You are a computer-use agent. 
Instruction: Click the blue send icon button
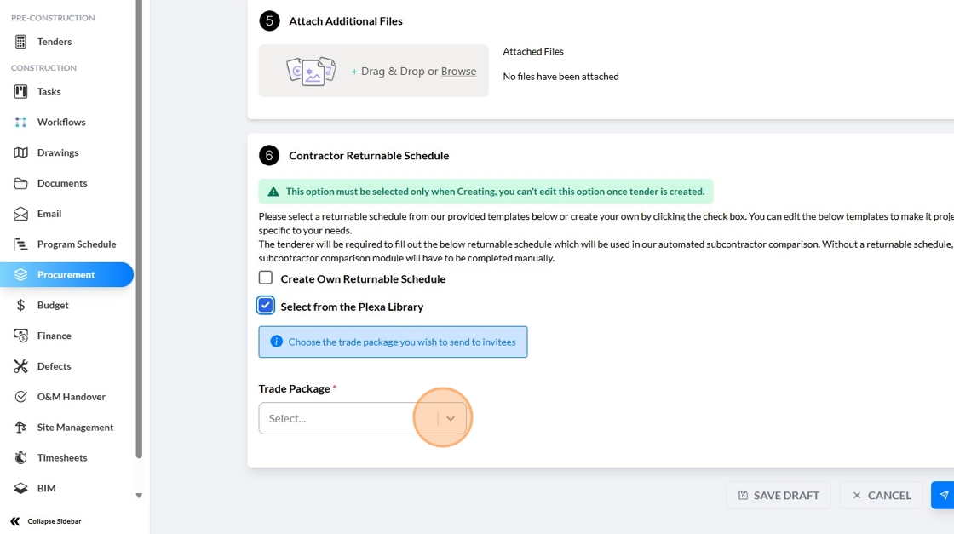(943, 495)
